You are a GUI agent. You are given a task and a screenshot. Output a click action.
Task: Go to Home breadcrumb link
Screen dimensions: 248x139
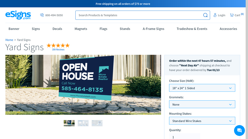tap(9, 40)
